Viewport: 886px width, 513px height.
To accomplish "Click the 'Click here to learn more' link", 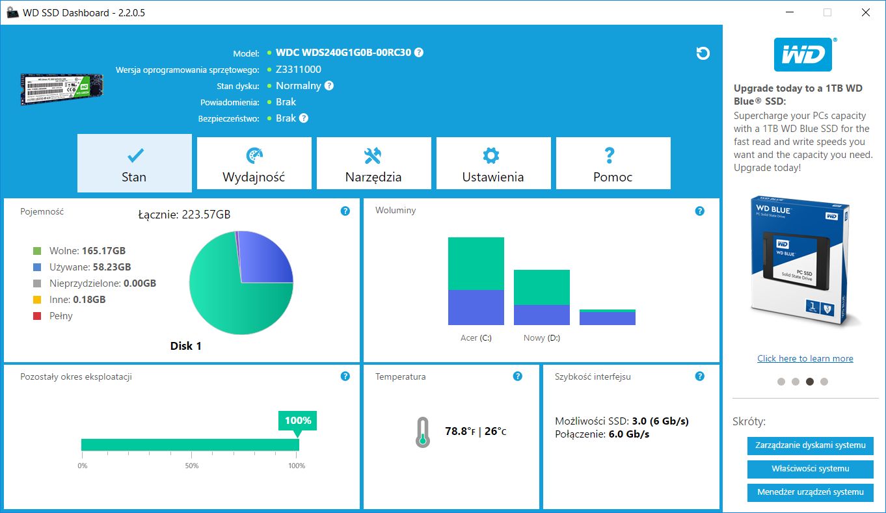I will pyautogui.click(x=805, y=358).
